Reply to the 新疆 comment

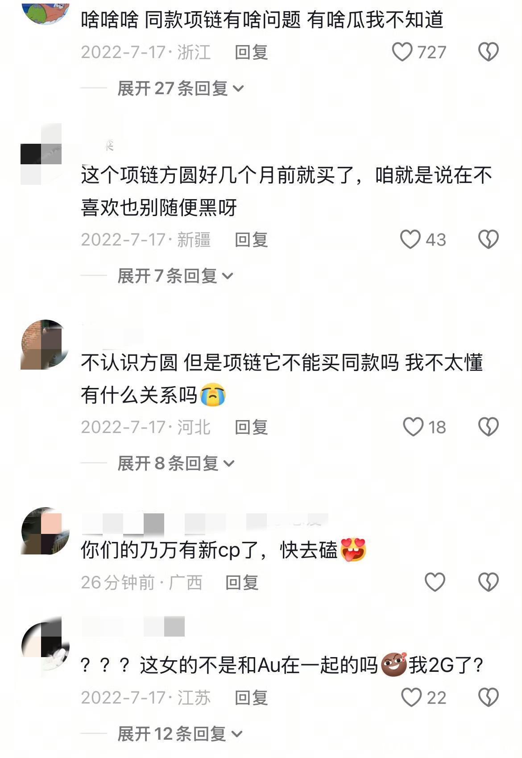(x=251, y=240)
